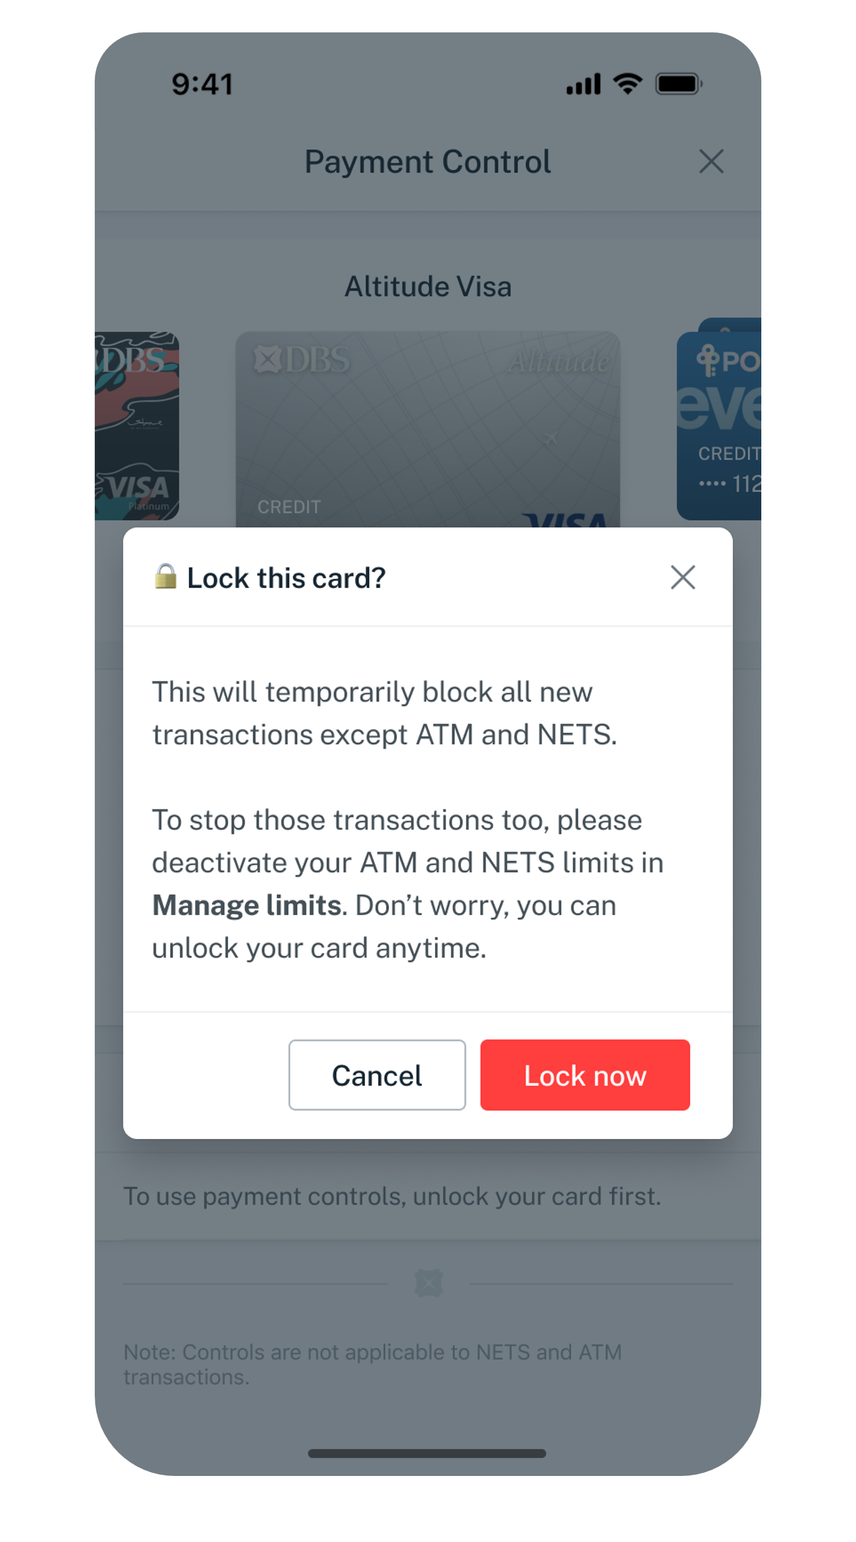Close the Payment Control screen
The height and width of the screenshot is (1542, 856).
pos(711,161)
